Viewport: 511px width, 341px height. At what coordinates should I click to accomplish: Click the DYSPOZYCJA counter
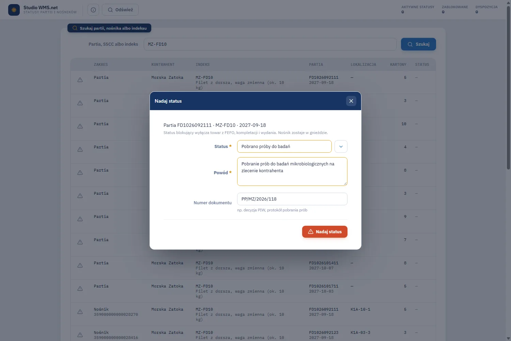pyautogui.click(x=486, y=10)
